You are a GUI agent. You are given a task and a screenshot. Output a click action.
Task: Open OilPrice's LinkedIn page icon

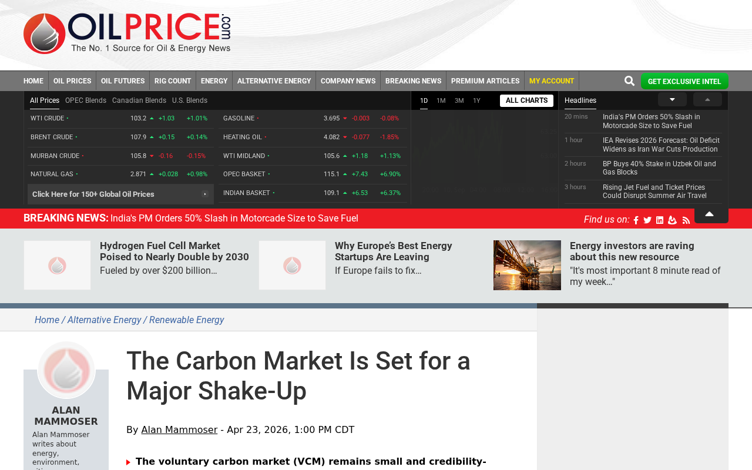tap(660, 220)
